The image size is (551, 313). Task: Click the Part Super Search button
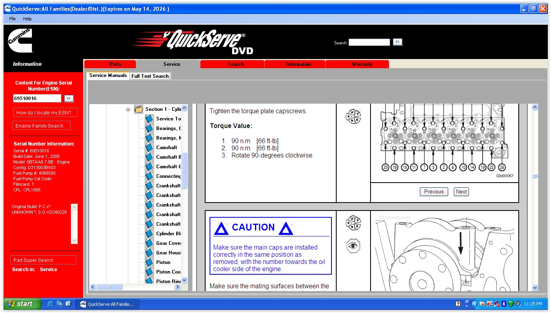(x=43, y=260)
